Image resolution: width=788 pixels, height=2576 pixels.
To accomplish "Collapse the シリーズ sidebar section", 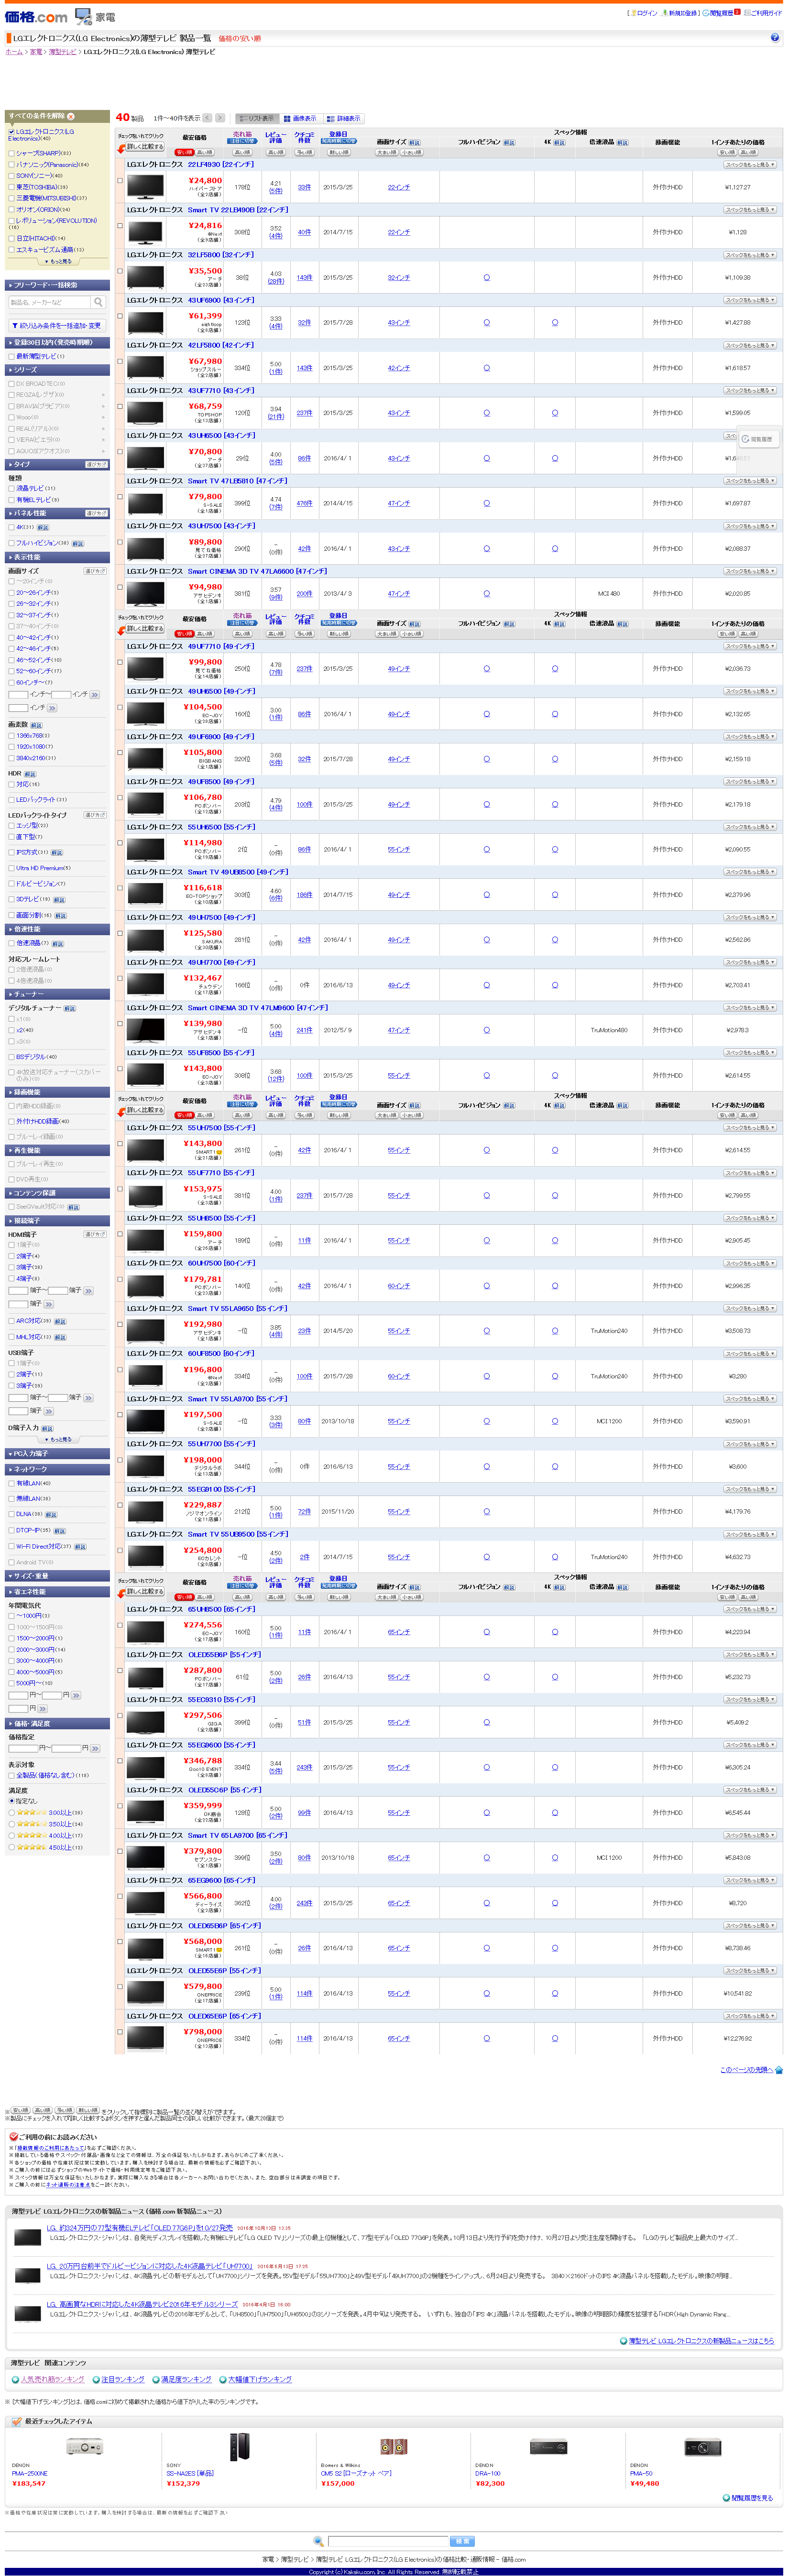I will [57, 370].
